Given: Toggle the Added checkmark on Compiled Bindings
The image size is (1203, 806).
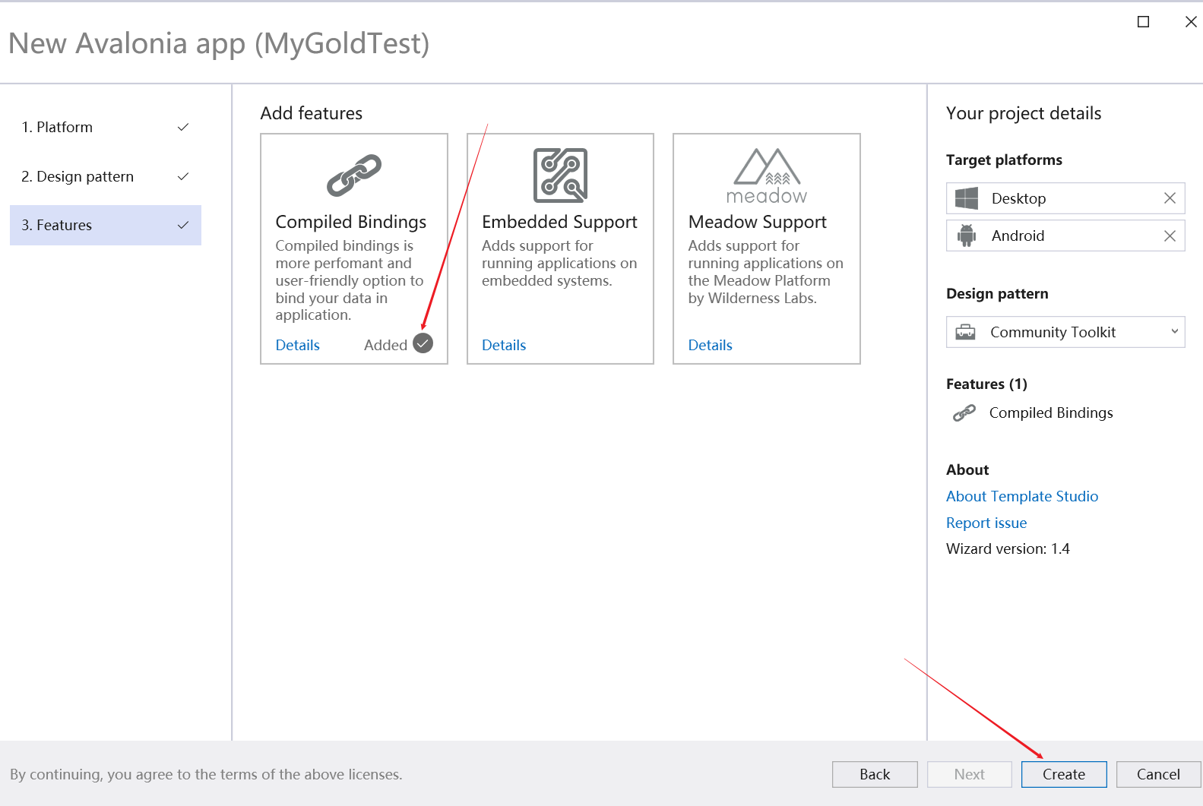Looking at the screenshot, I should coord(423,344).
